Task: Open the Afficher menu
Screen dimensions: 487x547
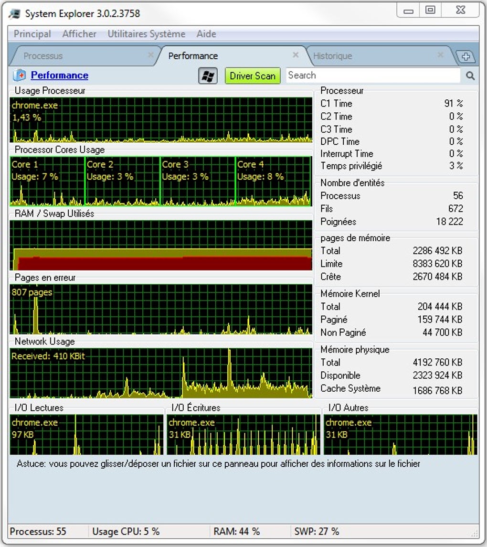Action: (x=79, y=34)
